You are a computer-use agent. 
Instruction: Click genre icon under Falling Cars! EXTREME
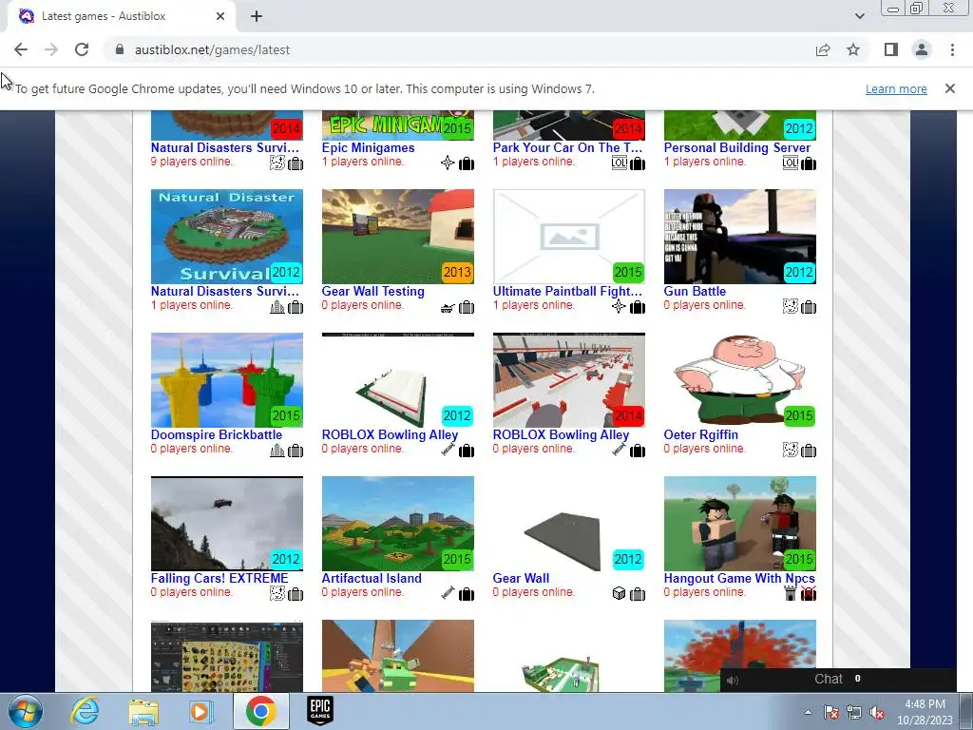click(277, 593)
